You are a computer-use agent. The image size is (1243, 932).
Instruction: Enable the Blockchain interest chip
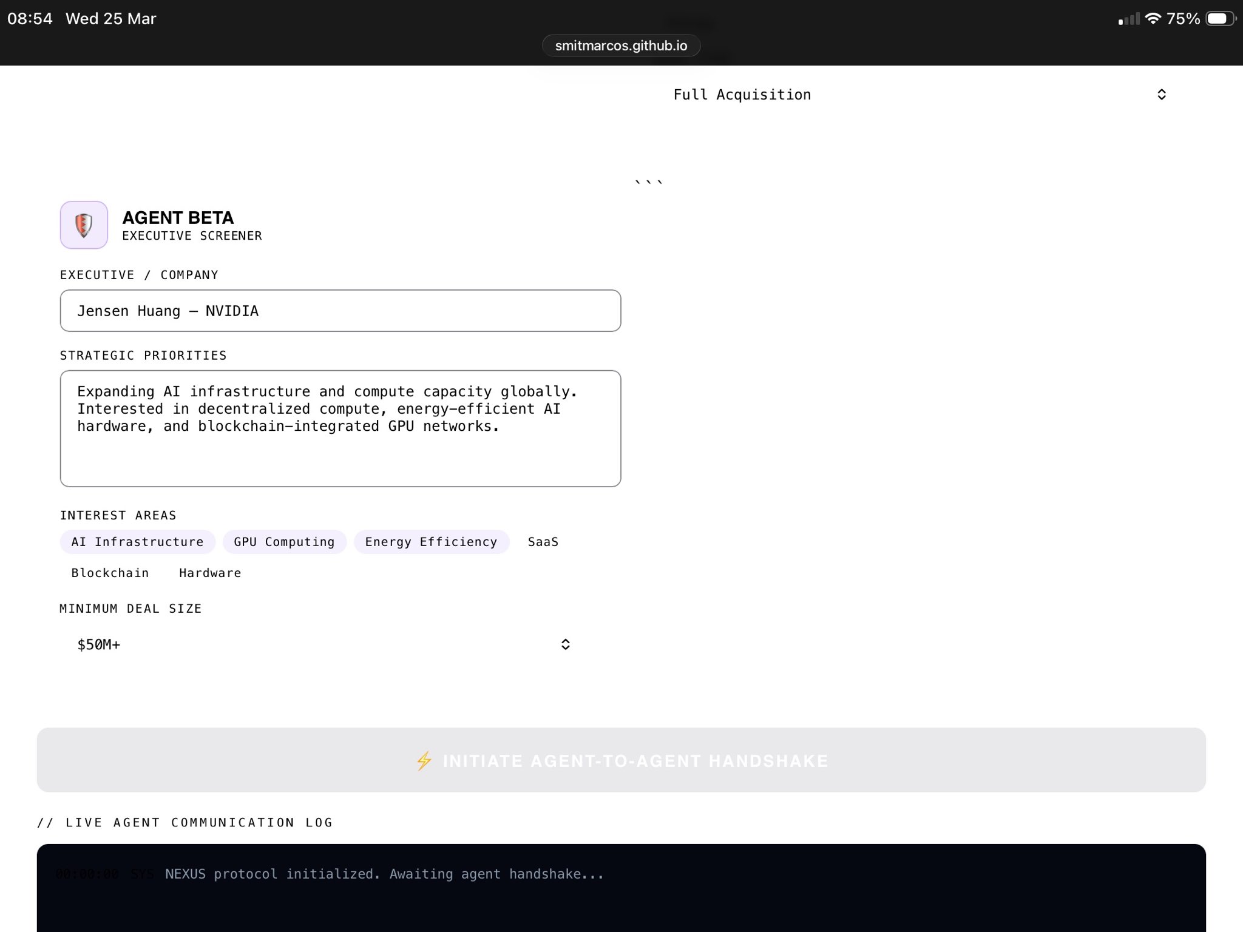pos(110,573)
